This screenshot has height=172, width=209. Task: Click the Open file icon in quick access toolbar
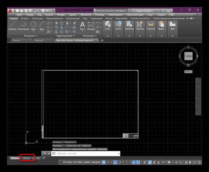(x=21, y=11)
